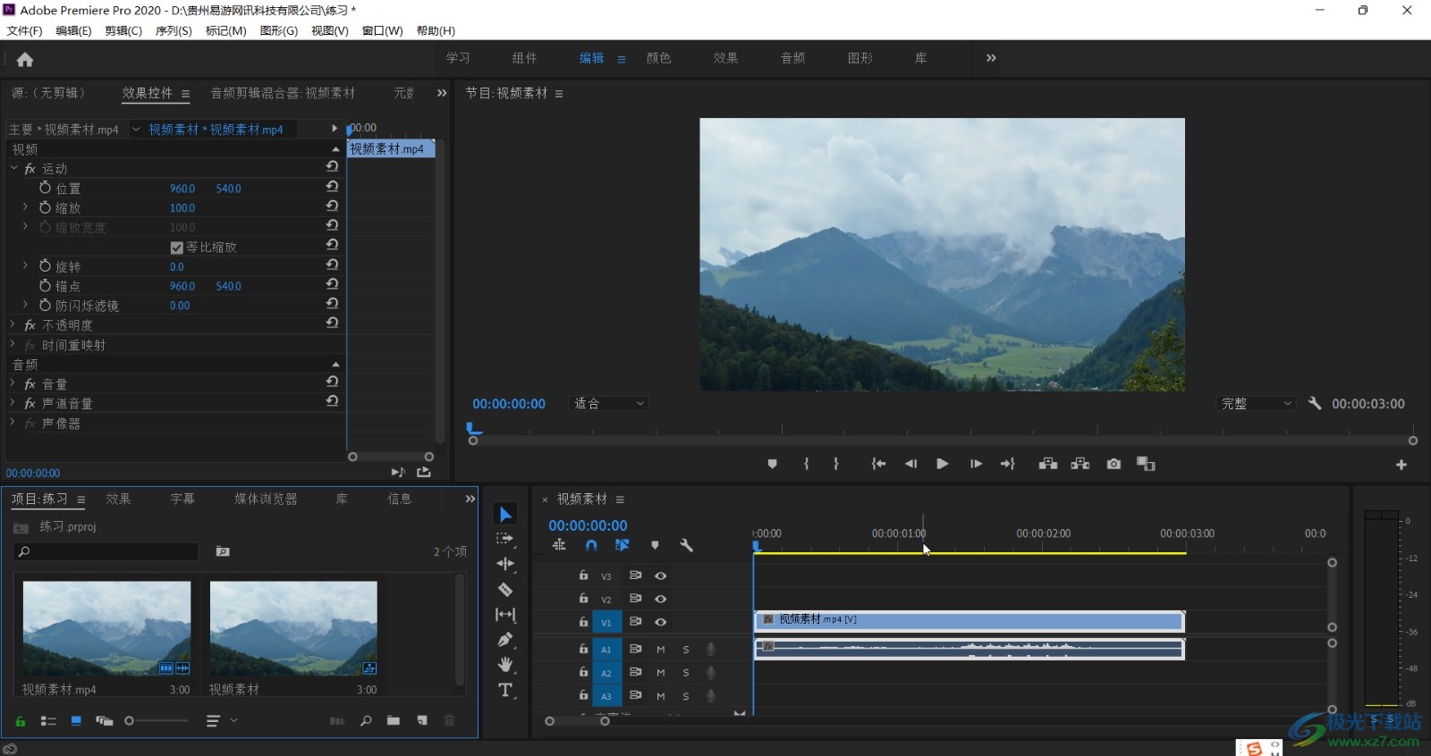Select 视频素材.mp4 thumbnail in project
1431x756 pixels.
pos(106,628)
